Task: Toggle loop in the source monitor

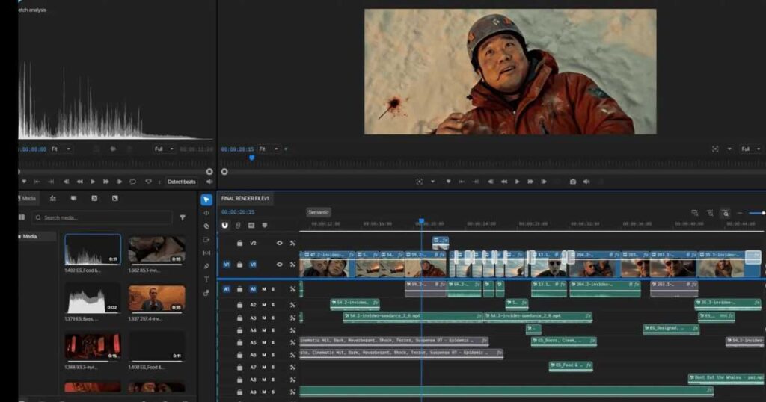Action: coord(132,182)
